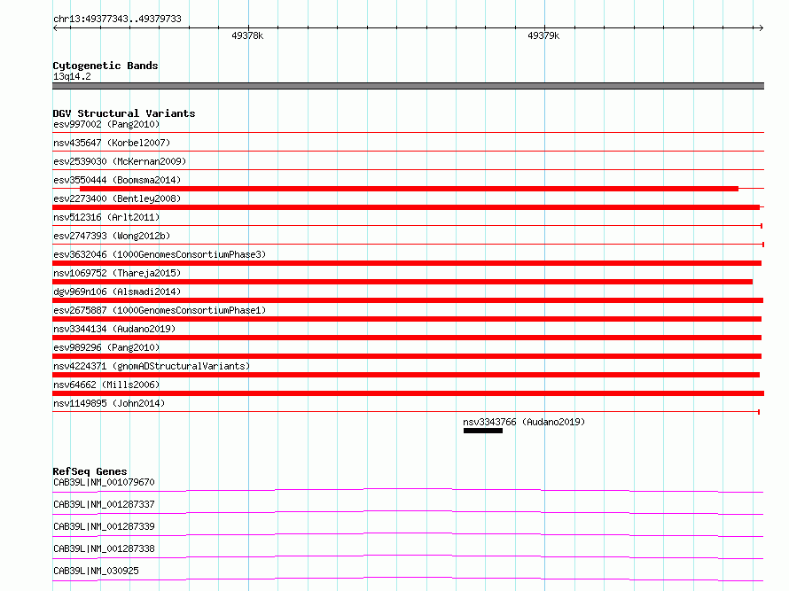The height and width of the screenshot is (591, 789).
Task: Click the ruler's right arrow end
Action: [761, 28]
